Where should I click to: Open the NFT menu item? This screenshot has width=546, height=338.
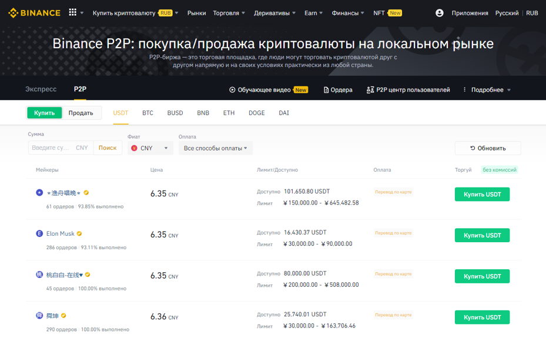click(x=379, y=13)
